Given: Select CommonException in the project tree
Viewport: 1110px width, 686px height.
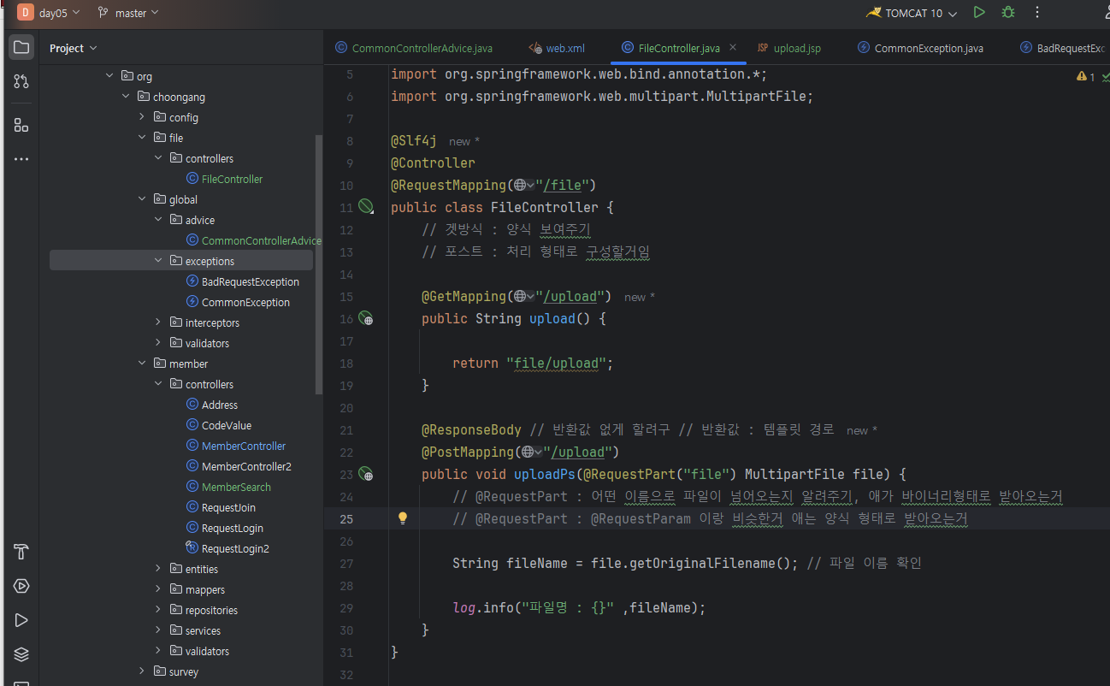Looking at the screenshot, I should click(238, 302).
